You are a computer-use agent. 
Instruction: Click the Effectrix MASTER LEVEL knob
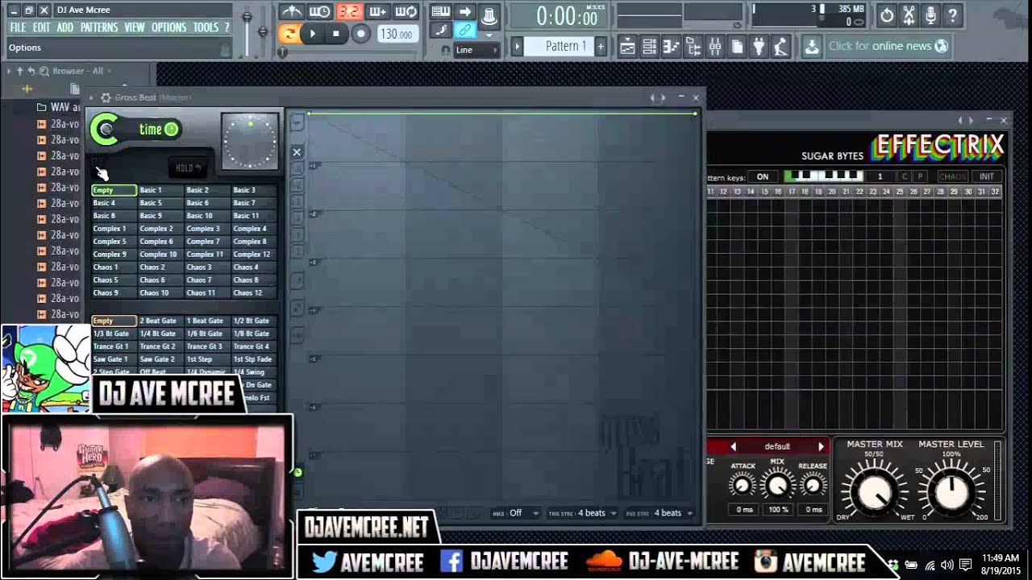click(x=951, y=491)
